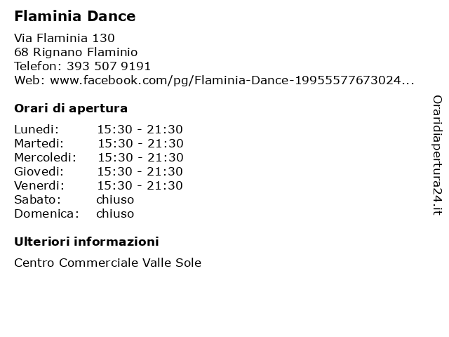Click the Giovedi day label
Image resolution: width=449 pixels, height=337 pixels.
tap(39, 171)
